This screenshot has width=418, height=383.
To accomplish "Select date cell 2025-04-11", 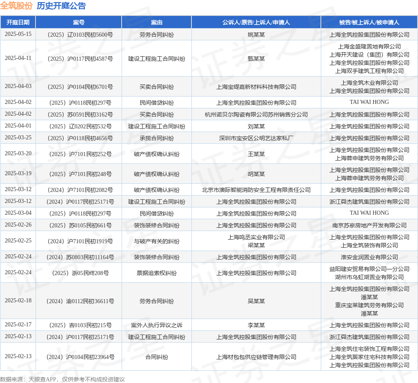I will 18,58.
